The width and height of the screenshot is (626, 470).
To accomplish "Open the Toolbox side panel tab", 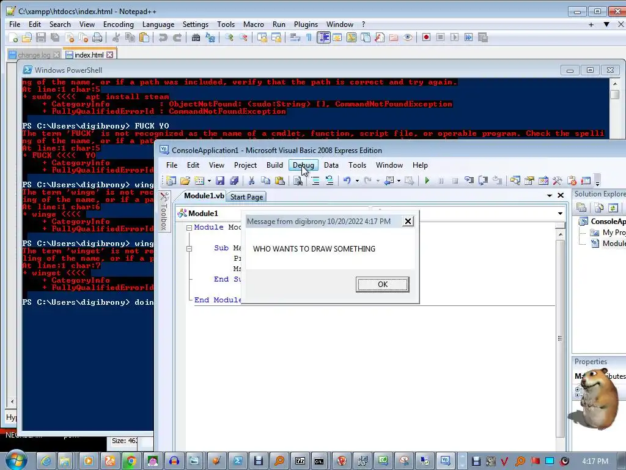I will pyautogui.click(x=164, y=212).
